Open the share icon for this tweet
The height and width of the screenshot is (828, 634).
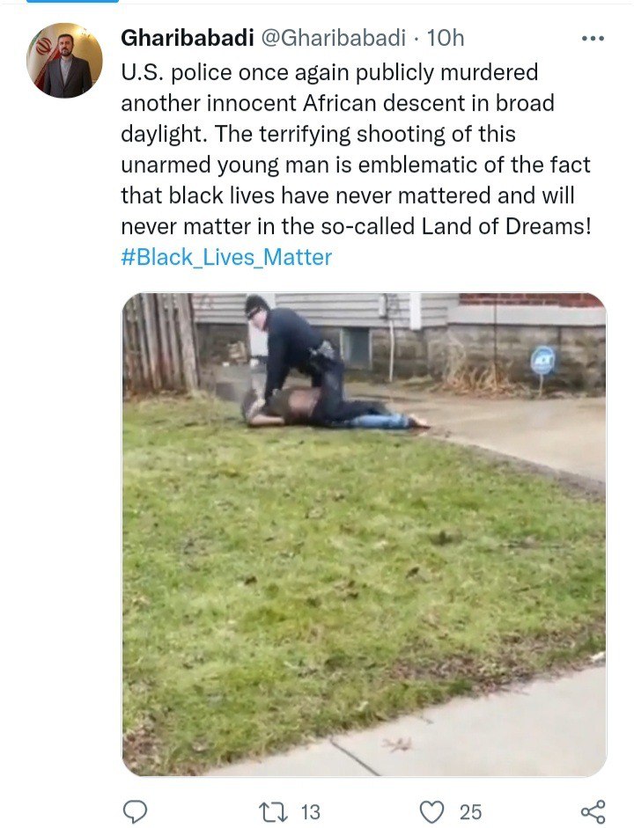pos(593,811)
